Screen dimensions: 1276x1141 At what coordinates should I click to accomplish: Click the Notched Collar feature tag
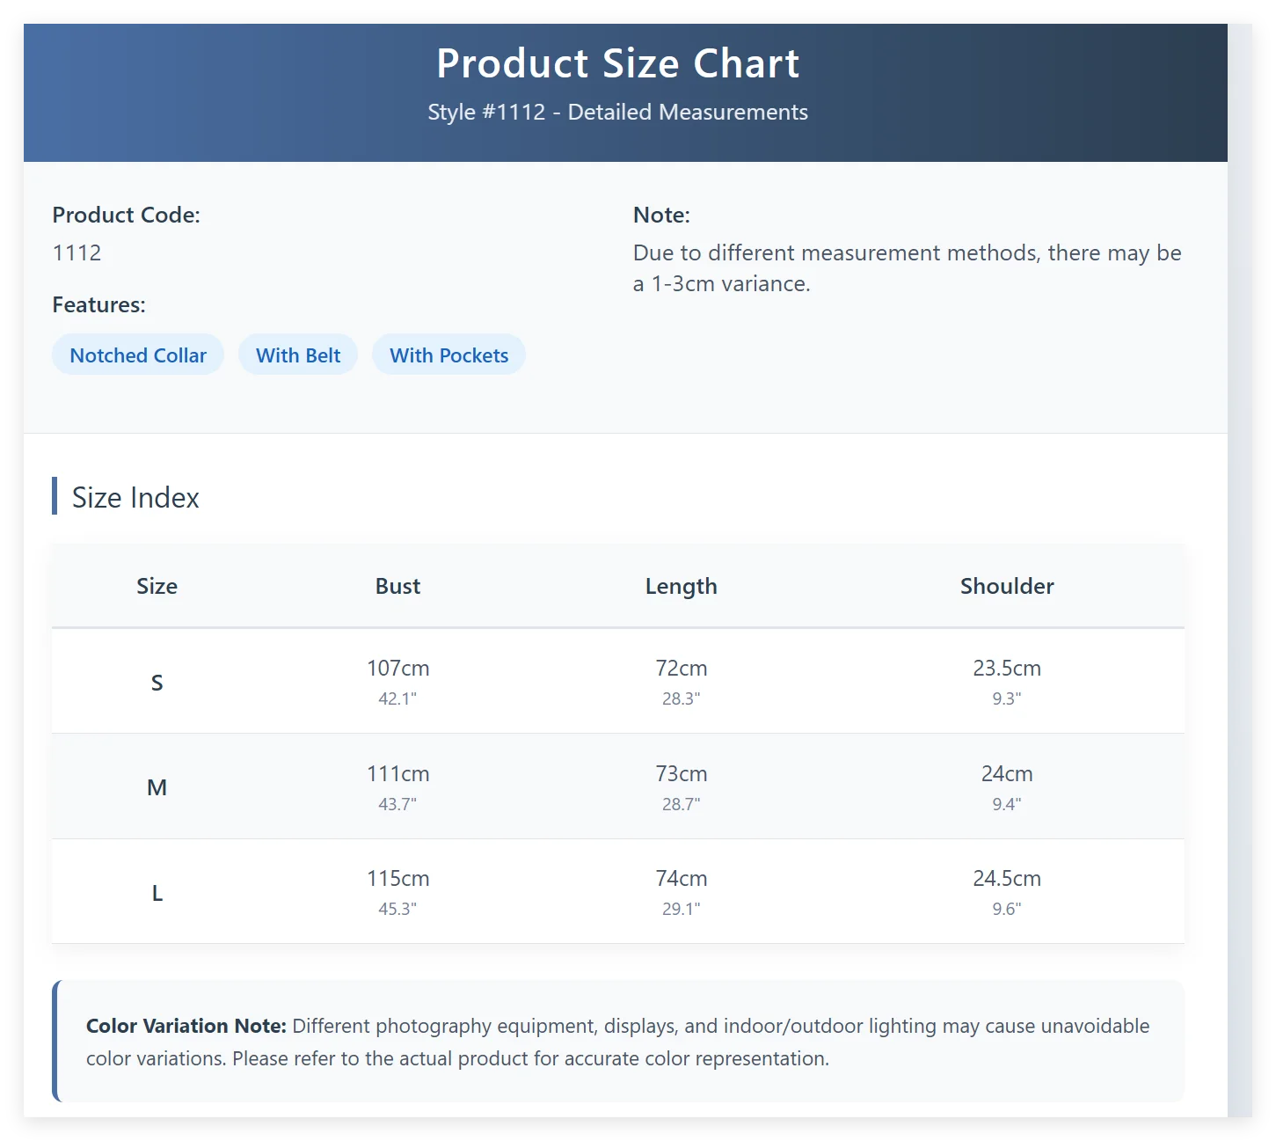click(x=138, y=355)
